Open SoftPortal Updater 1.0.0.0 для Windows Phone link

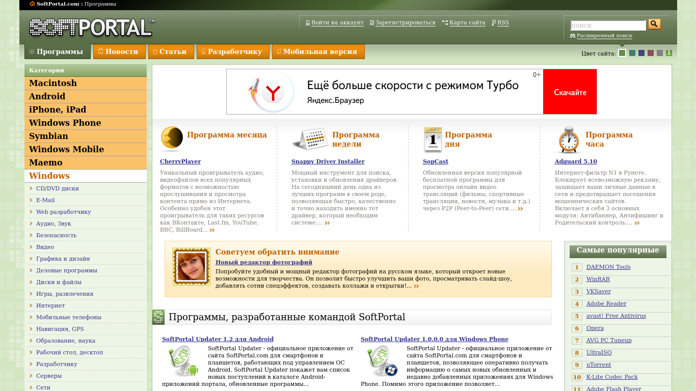(435, 339)
